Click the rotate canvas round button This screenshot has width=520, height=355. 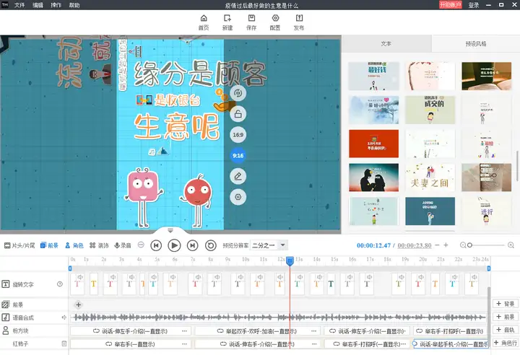pyautogui.click(x=238, y=93)
